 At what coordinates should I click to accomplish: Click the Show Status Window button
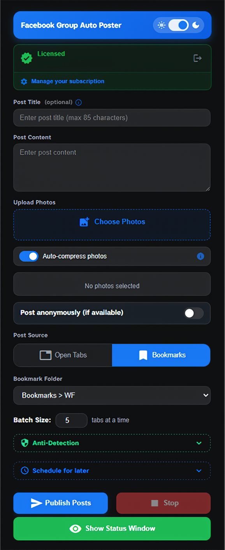coord(112,529)
